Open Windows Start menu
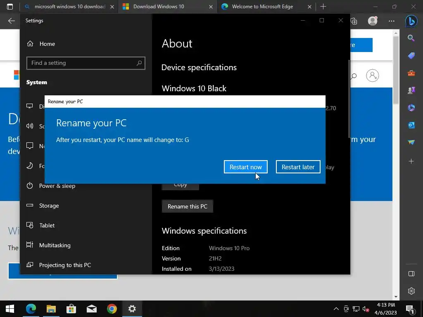The image size is (423, 317). [x=10, y=309]
